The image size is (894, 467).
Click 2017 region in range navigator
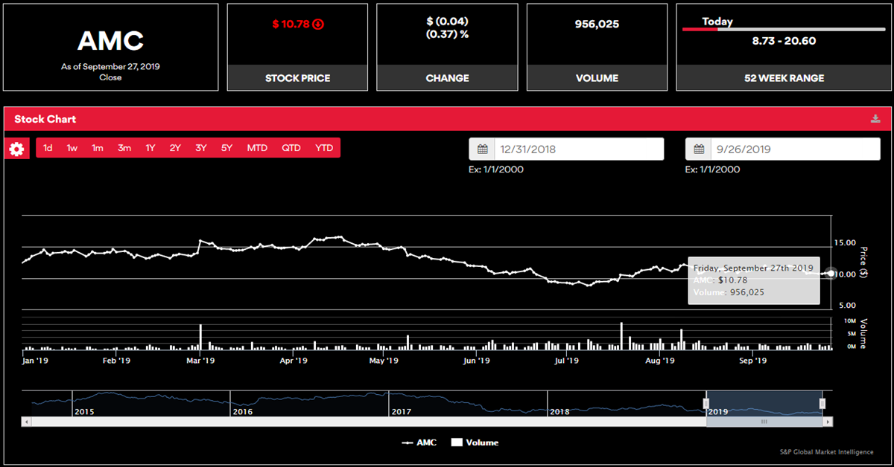[447, 404]
